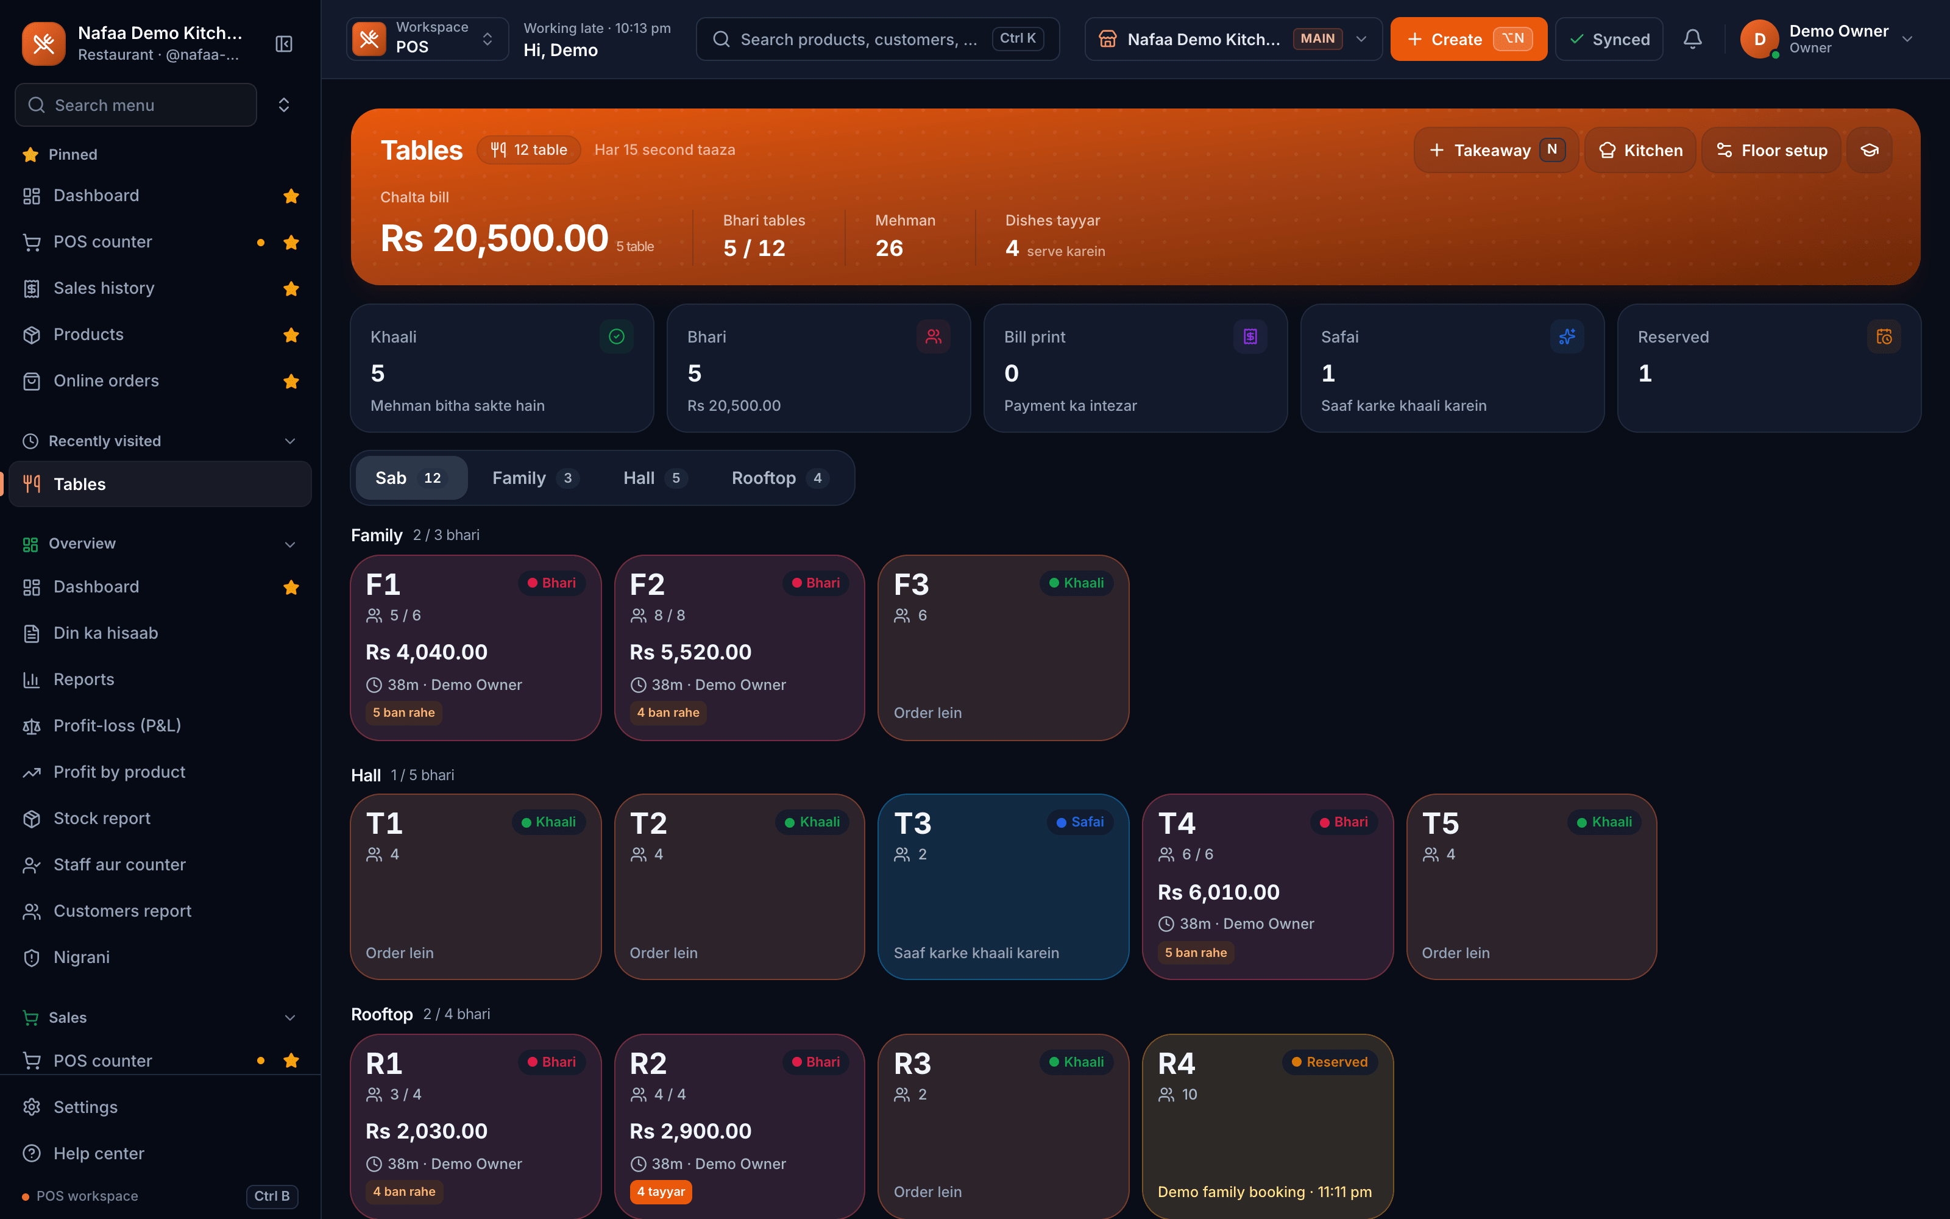
Task: Collapse Recently visited section
Action: tap(290, 441)
